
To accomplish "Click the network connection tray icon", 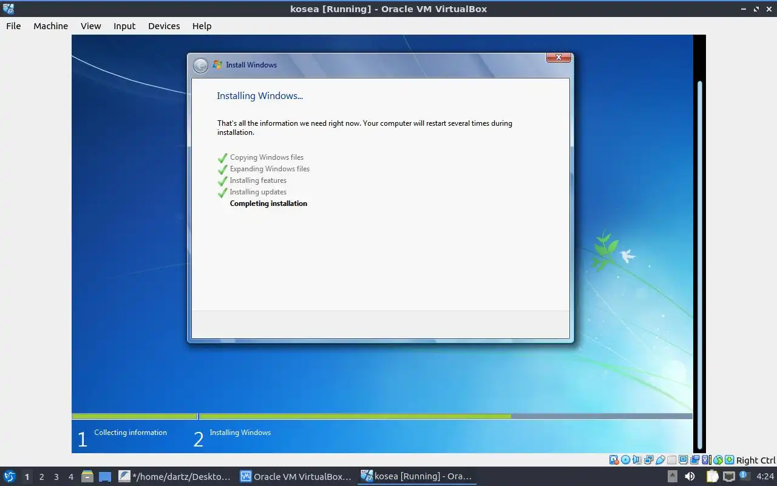I will [728, 476].
